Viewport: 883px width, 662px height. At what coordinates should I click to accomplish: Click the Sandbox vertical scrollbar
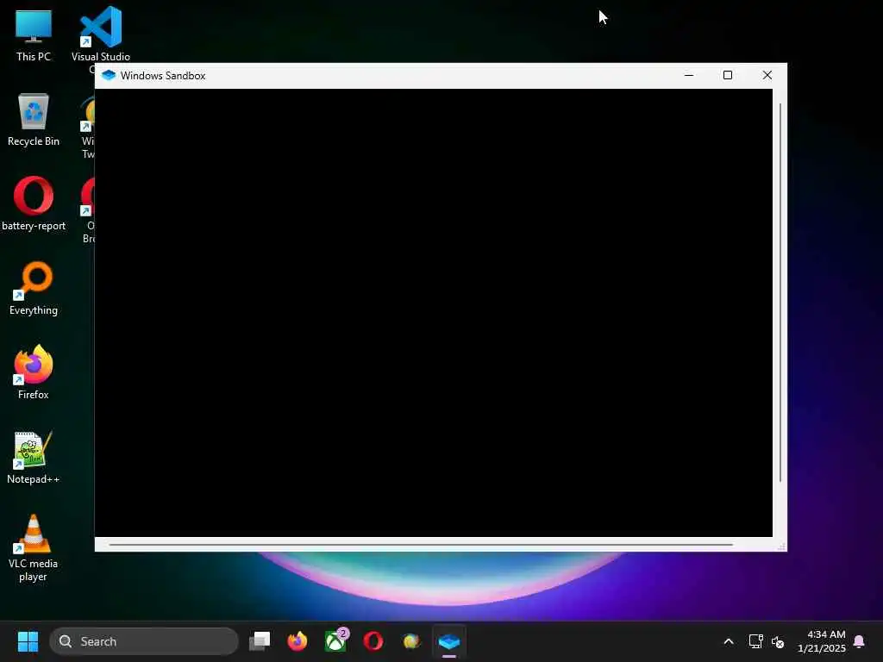point(780,293)
